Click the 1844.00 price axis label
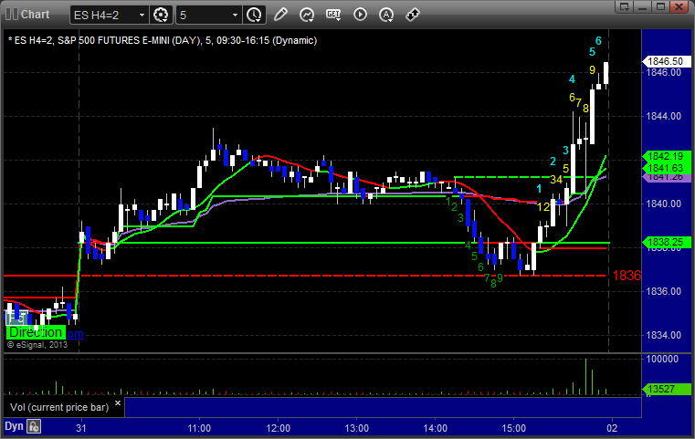695x439 pixels. click(664, 116)
